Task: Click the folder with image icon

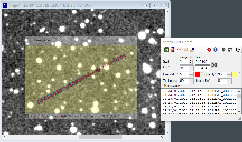Action: [192, 50]
